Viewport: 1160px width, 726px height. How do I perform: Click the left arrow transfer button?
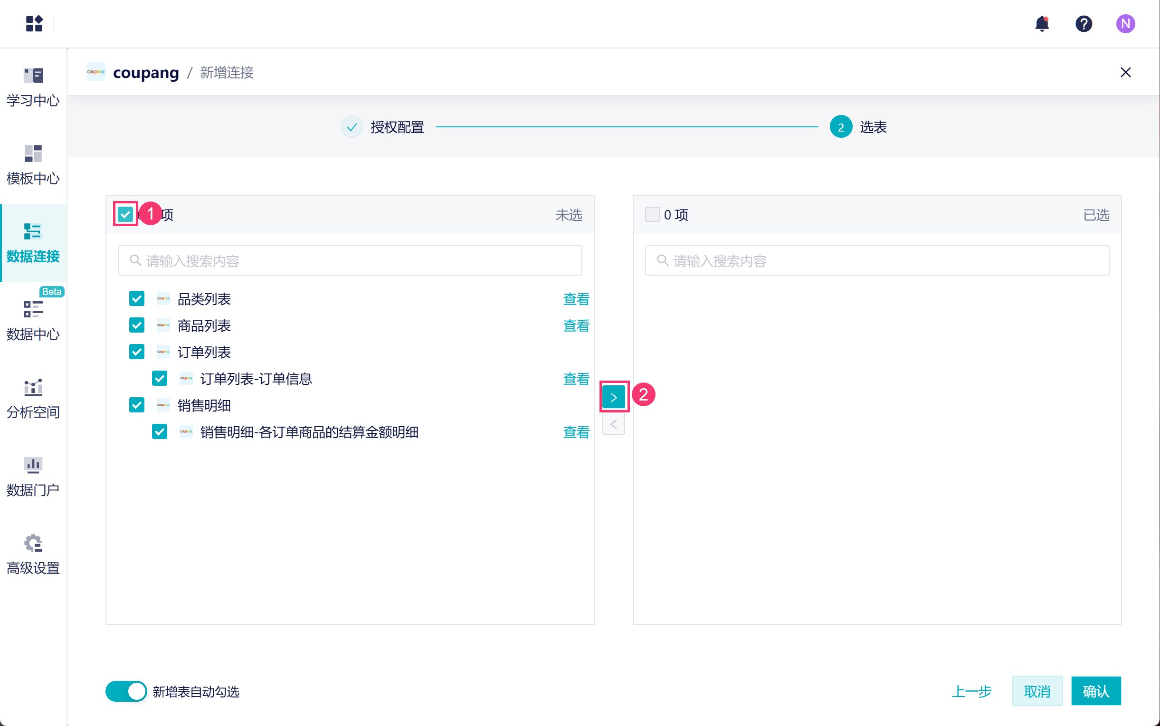[613, 424]
